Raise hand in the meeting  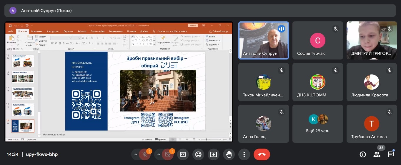point(229,154)
